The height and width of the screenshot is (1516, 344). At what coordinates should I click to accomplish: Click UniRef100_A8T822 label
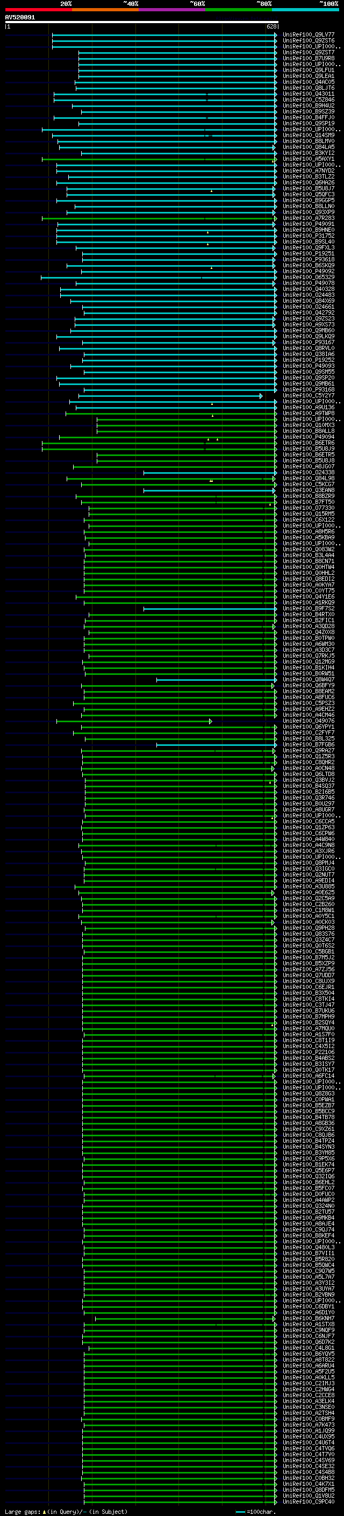309,1360
